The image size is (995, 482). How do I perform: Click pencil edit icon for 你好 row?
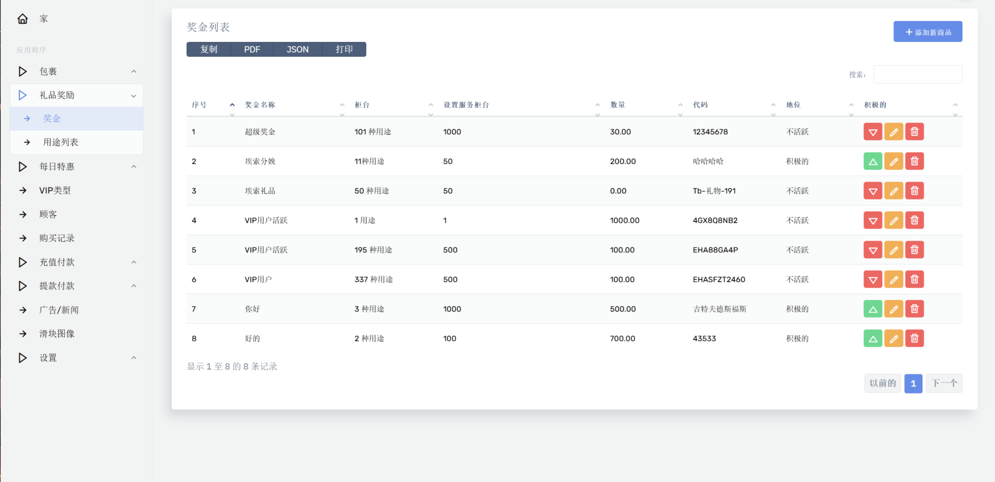point(894,309)
